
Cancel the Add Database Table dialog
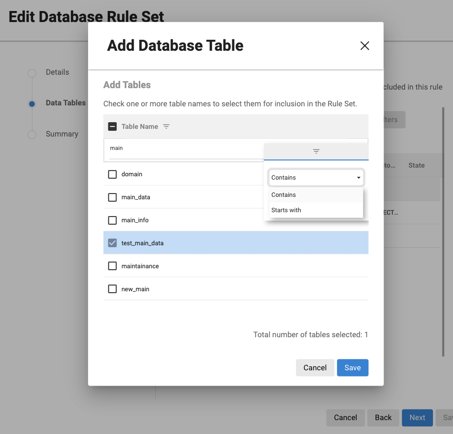(x=315, y=368)
